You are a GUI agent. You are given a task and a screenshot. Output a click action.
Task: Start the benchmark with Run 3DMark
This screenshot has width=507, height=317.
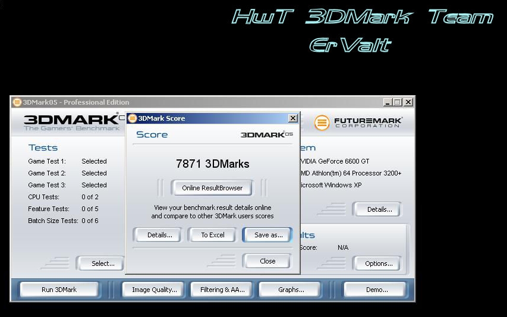click(59, 290)
